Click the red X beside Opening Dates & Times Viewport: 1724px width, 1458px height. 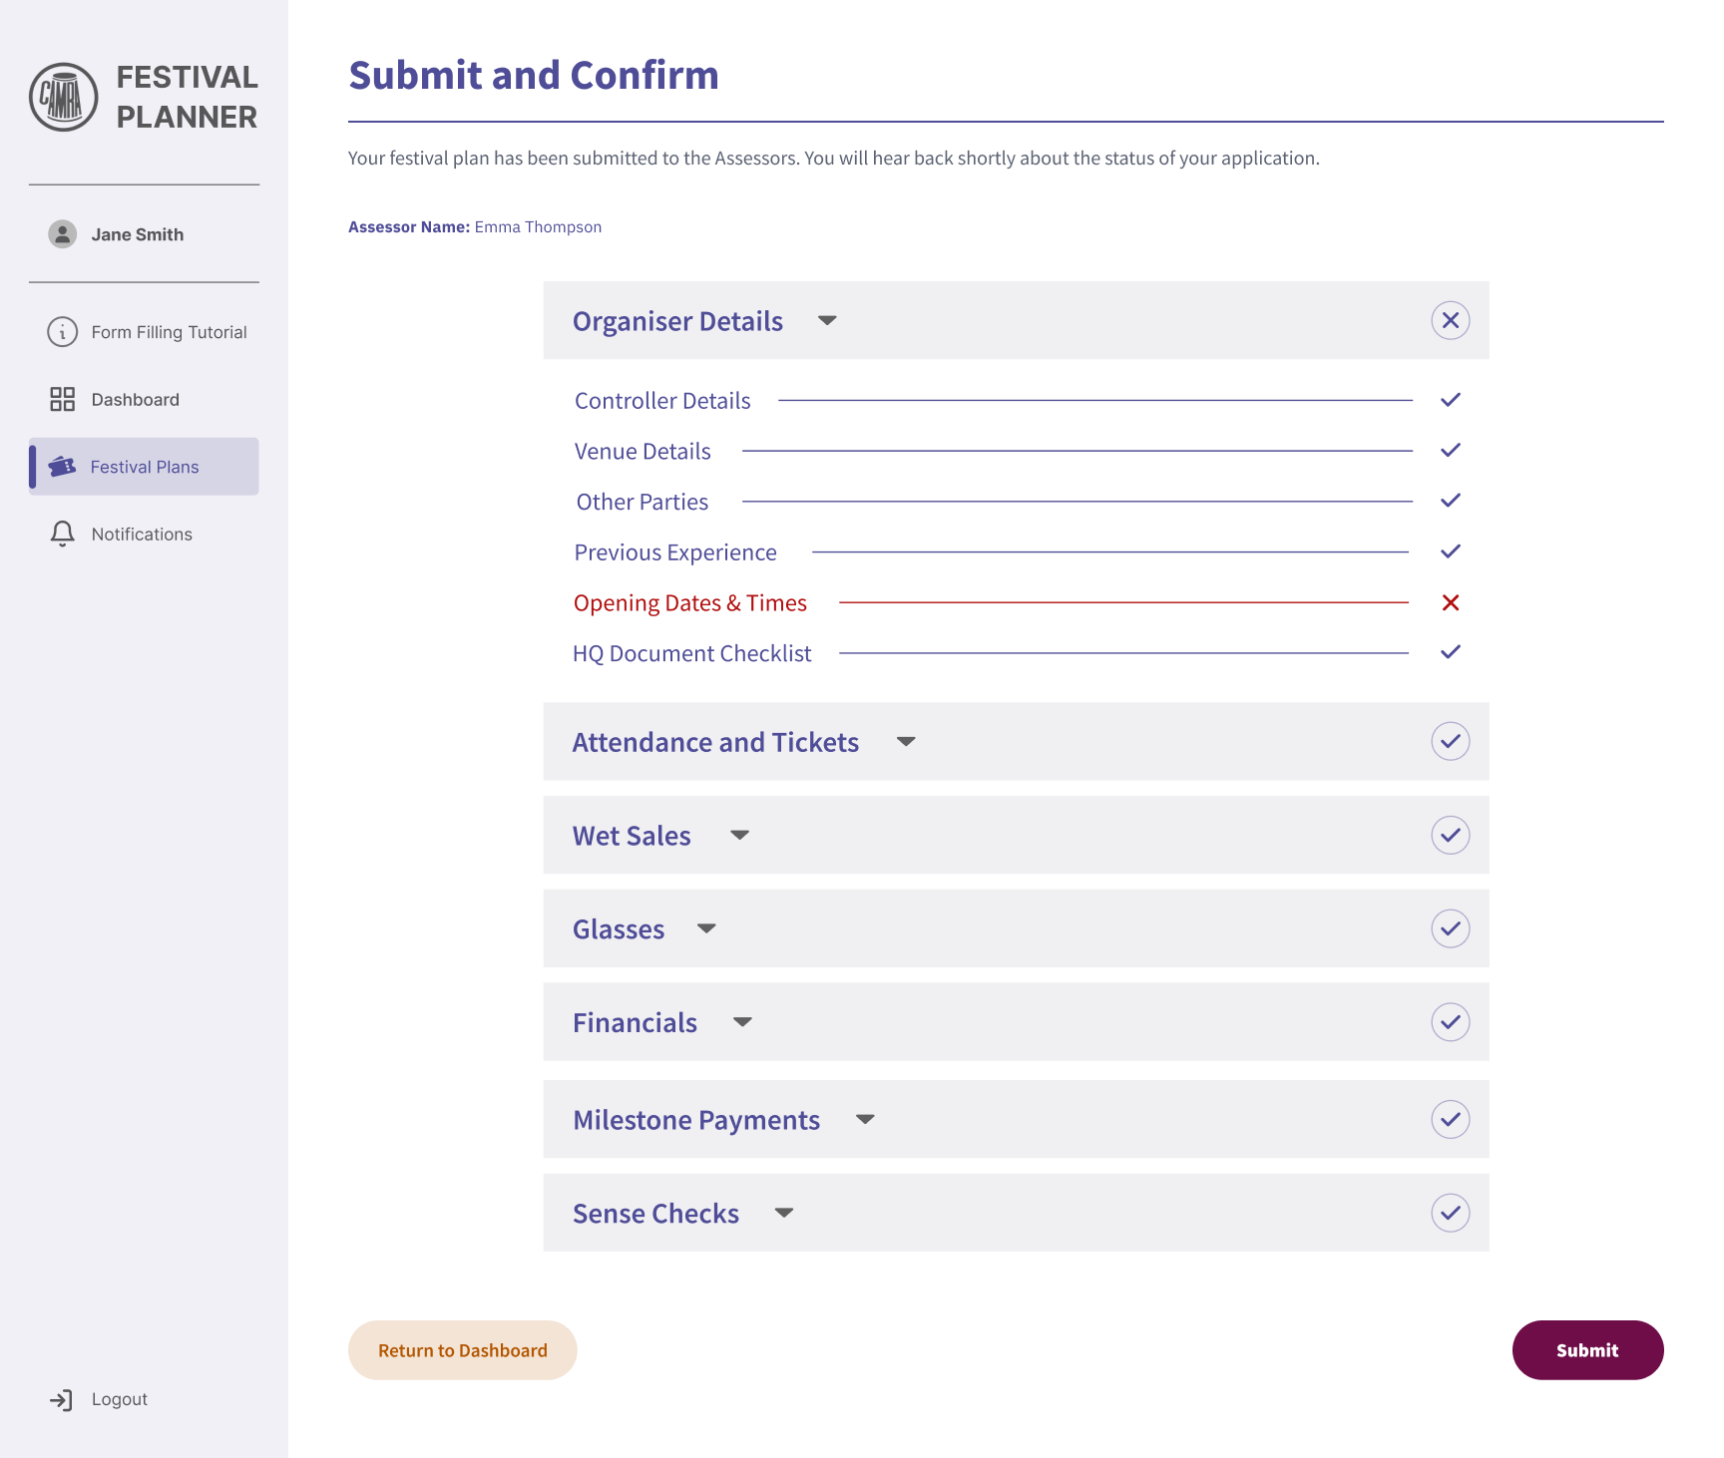point(1451,602)
